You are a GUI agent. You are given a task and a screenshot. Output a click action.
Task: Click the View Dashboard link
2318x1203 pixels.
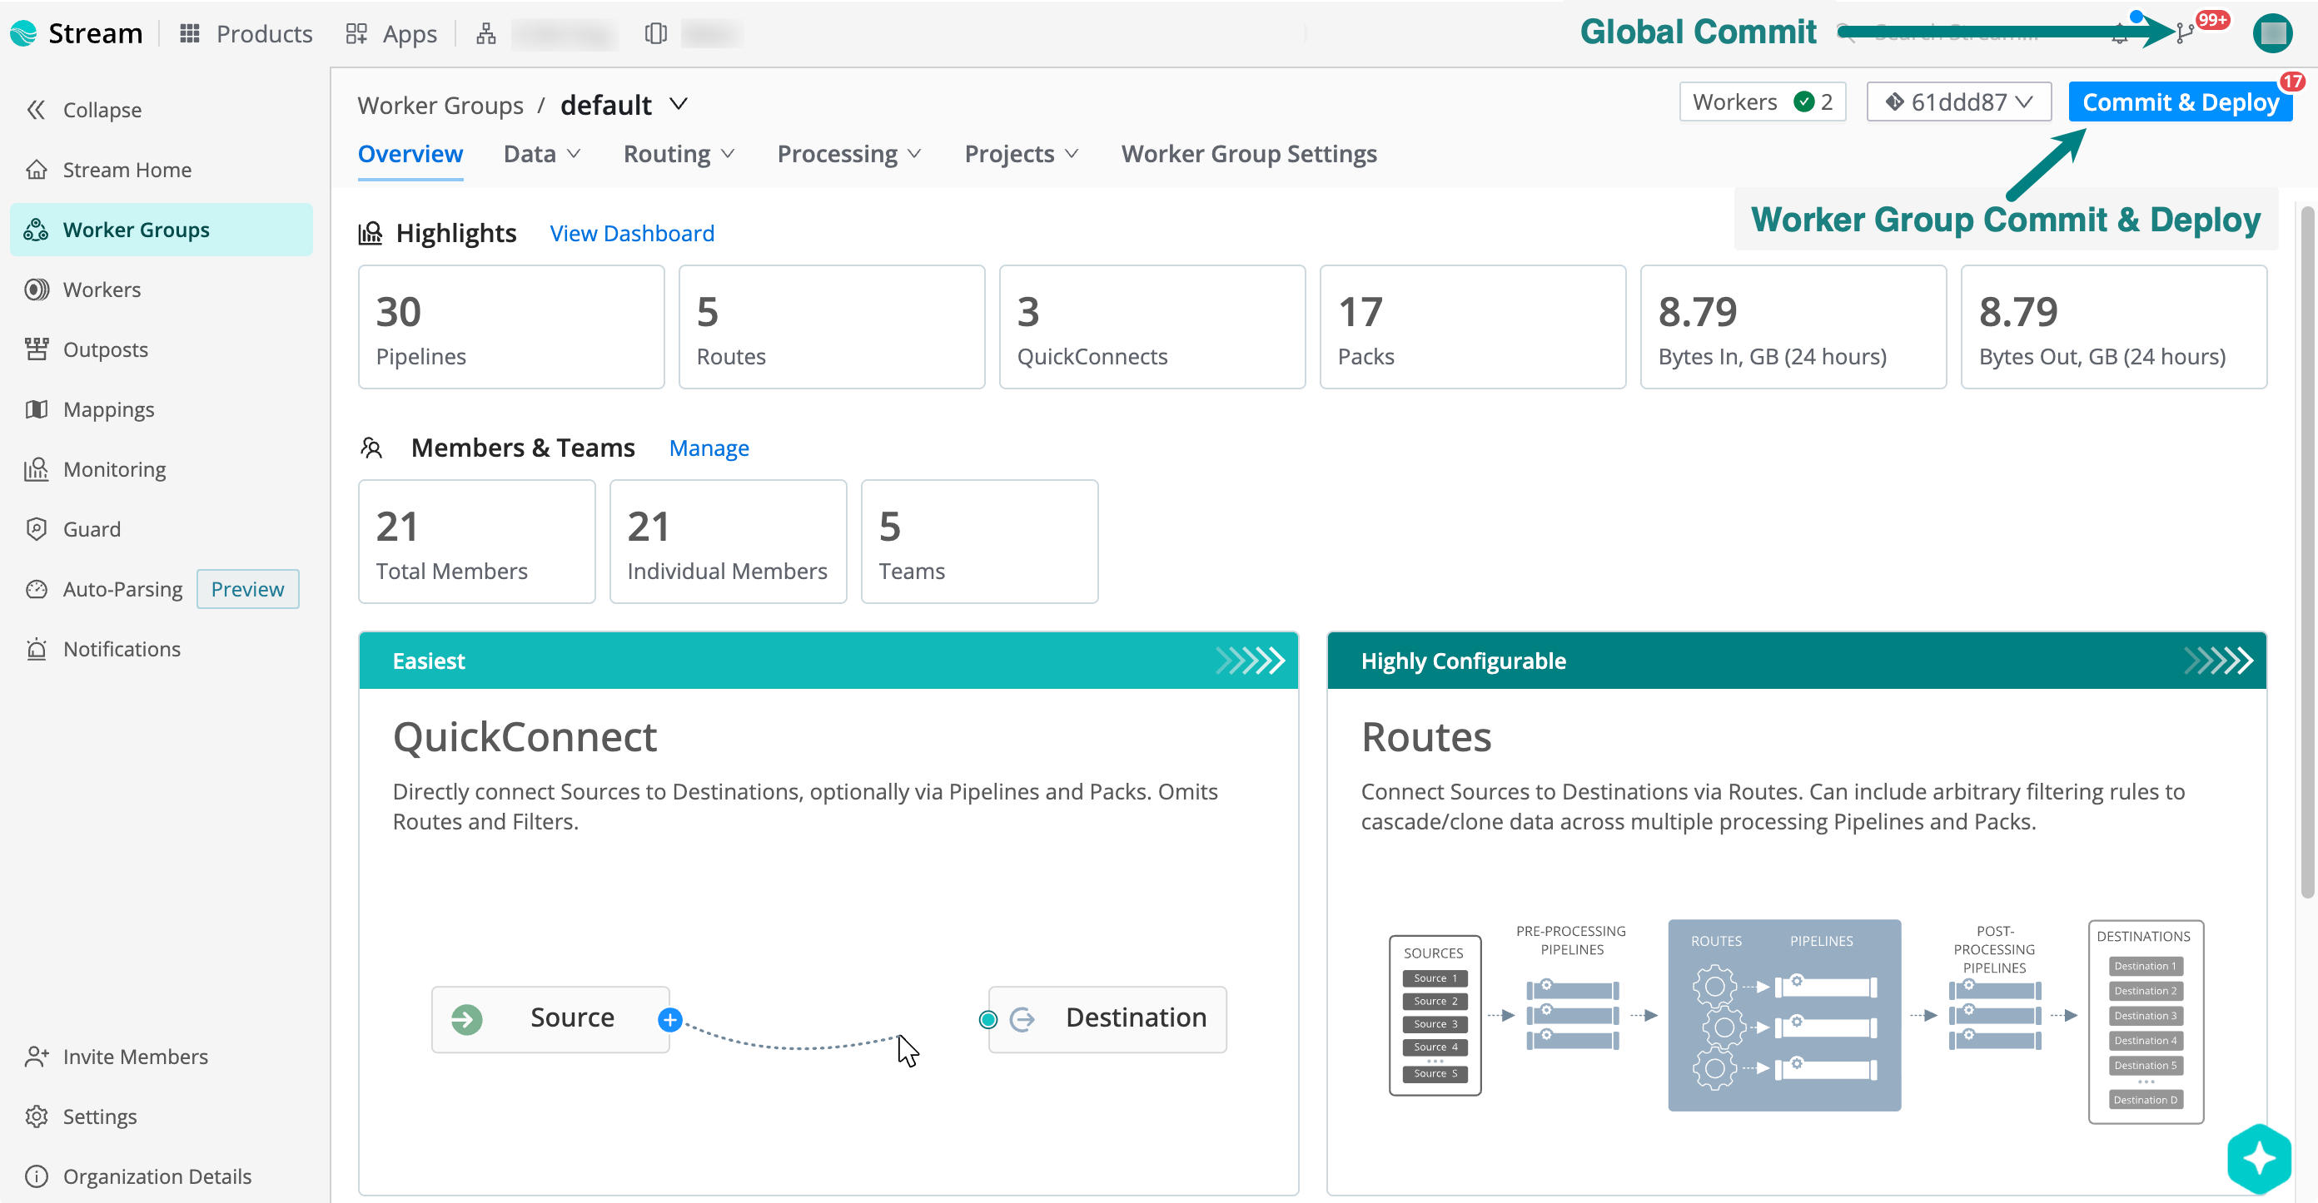pos(632,233)
